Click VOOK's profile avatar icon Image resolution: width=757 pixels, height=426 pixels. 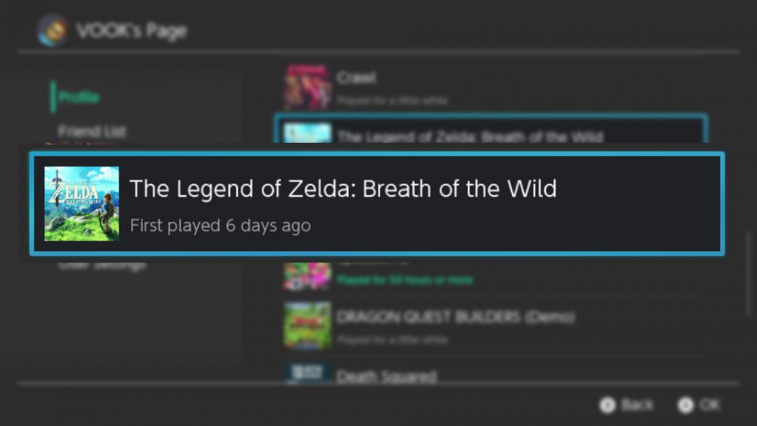point(53,31)
